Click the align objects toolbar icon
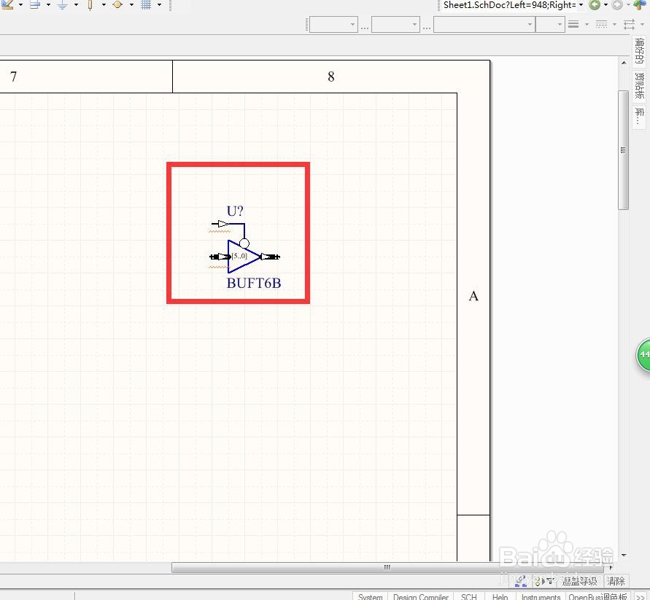 tap(35, 4)
